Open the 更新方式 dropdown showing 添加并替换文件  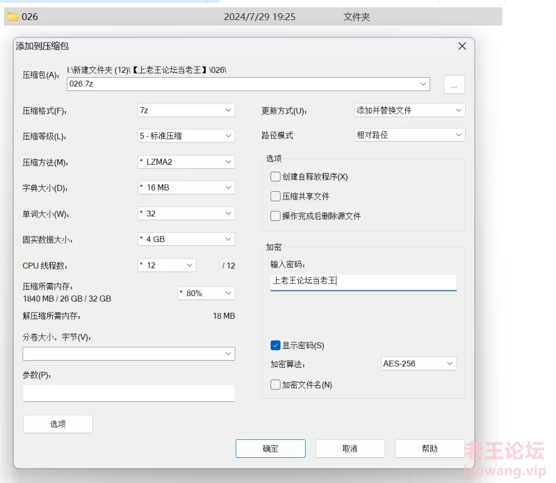tap(409, 110)
